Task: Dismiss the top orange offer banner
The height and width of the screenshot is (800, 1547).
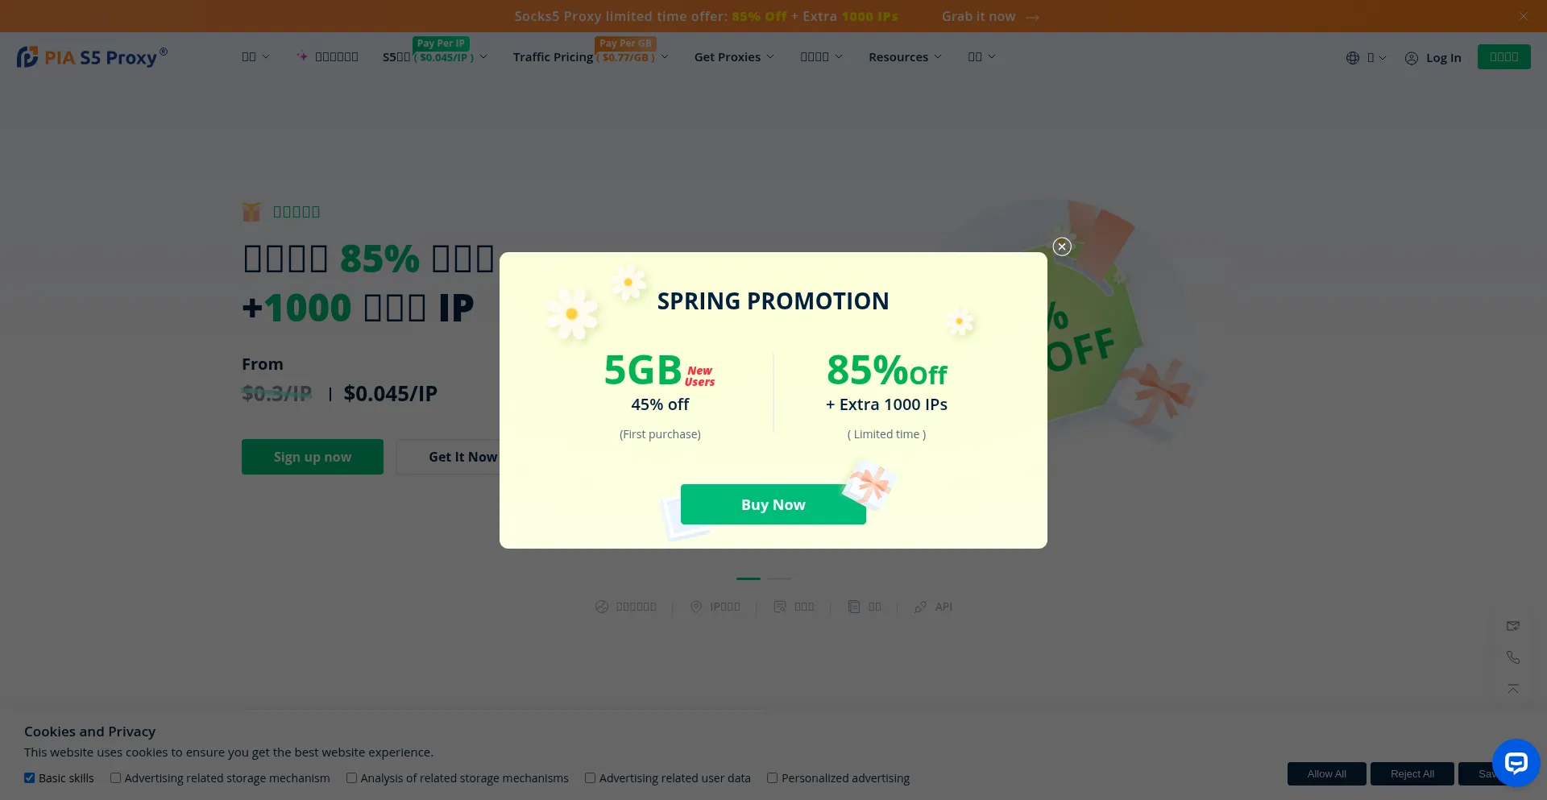Action: (1523, 16)
